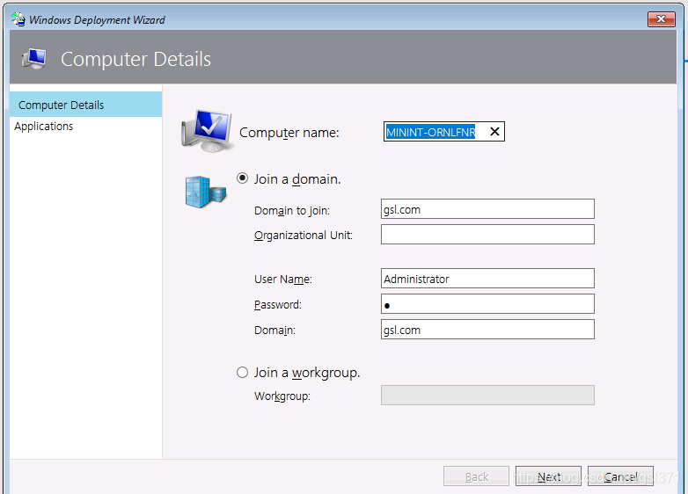Click the Windows Deployment Wizard title icon

point(18,19)
